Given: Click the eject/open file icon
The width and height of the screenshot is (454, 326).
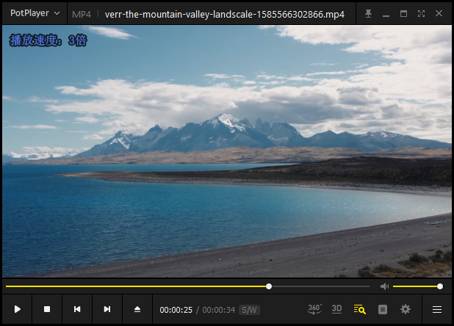Looking at the screenshot, I should [137, 310].
